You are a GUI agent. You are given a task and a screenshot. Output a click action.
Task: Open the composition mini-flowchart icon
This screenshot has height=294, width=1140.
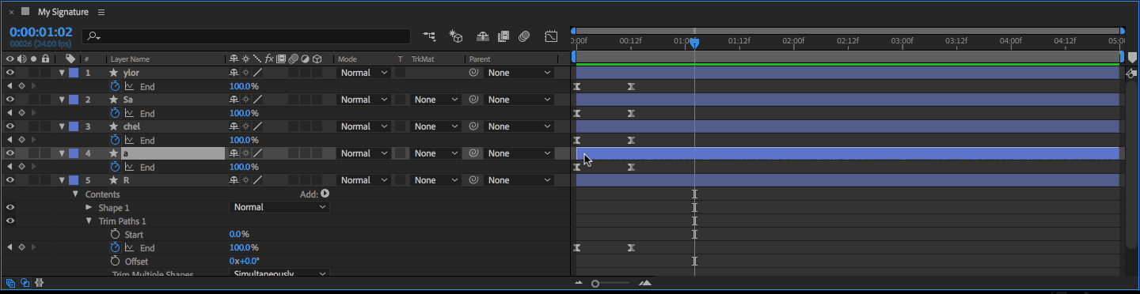point(429,36)
